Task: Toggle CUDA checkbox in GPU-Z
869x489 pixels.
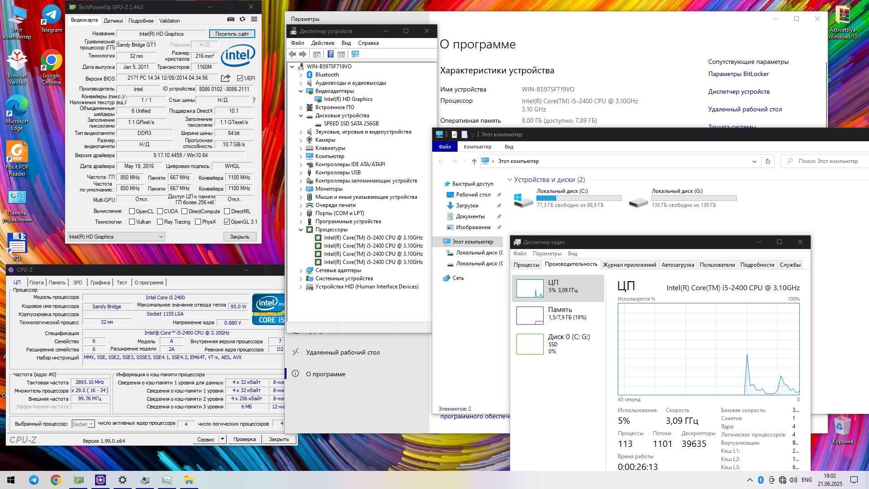Action: coord(160,211)
